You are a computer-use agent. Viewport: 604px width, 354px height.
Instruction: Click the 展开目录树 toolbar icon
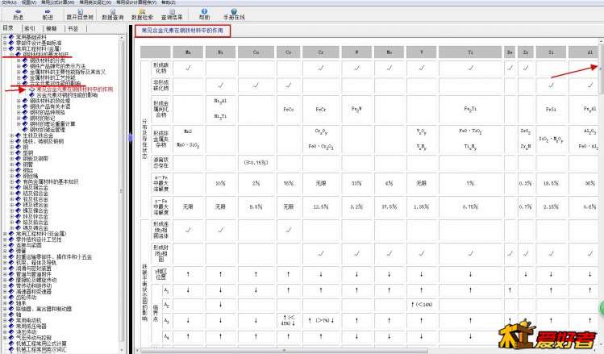[80, 11]
